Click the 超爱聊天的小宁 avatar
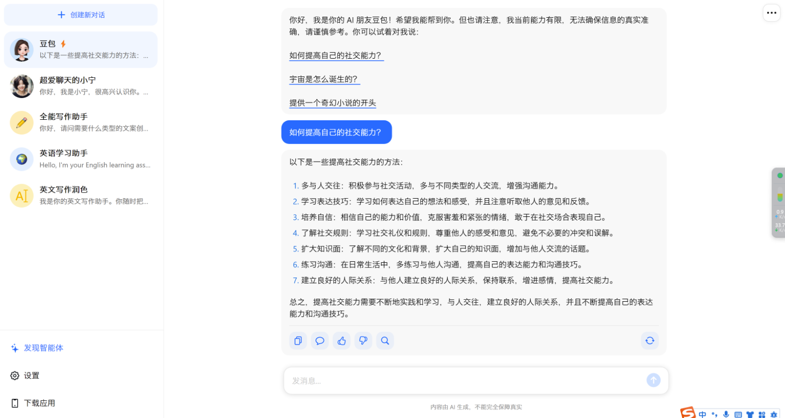Screen dimensions: 785x418 (x=22, y=86)
